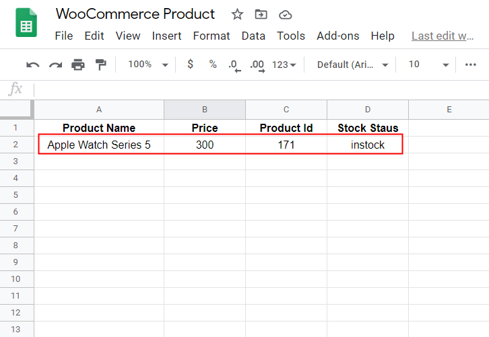Click the Move to folder icon
The width and height of the screenshot is (489, 337).
261,14
